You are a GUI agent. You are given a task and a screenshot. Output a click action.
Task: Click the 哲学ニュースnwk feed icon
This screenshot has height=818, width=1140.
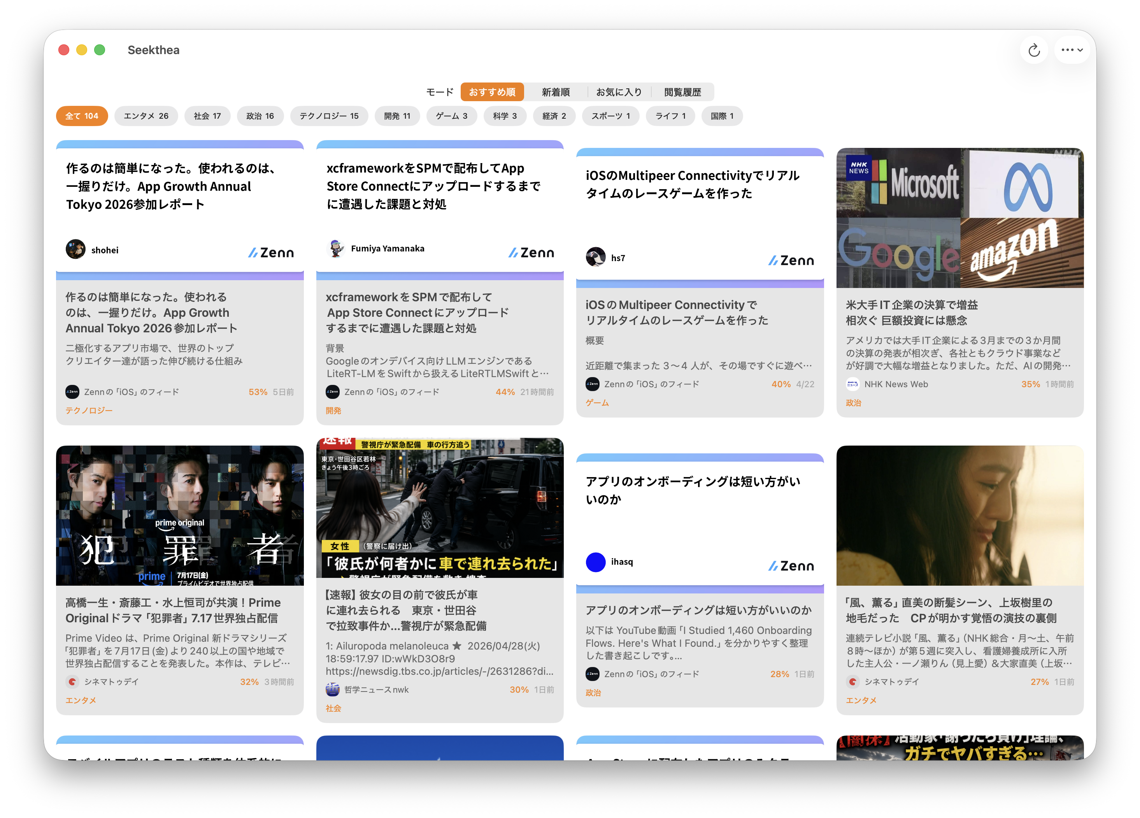click(332, 689)
